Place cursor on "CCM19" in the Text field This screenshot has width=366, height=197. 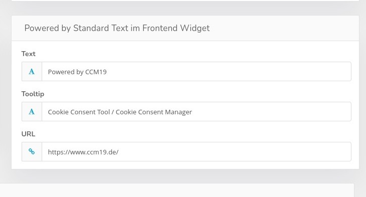96,72
